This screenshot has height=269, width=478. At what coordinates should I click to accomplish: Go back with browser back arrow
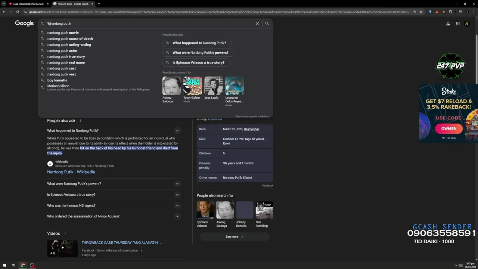point(4,12)
